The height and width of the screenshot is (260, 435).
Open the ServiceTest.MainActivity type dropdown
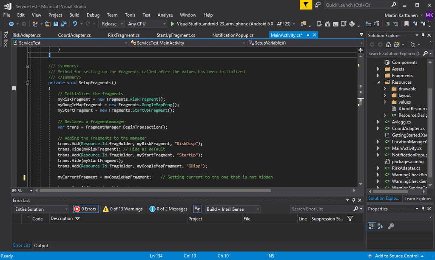188,43
